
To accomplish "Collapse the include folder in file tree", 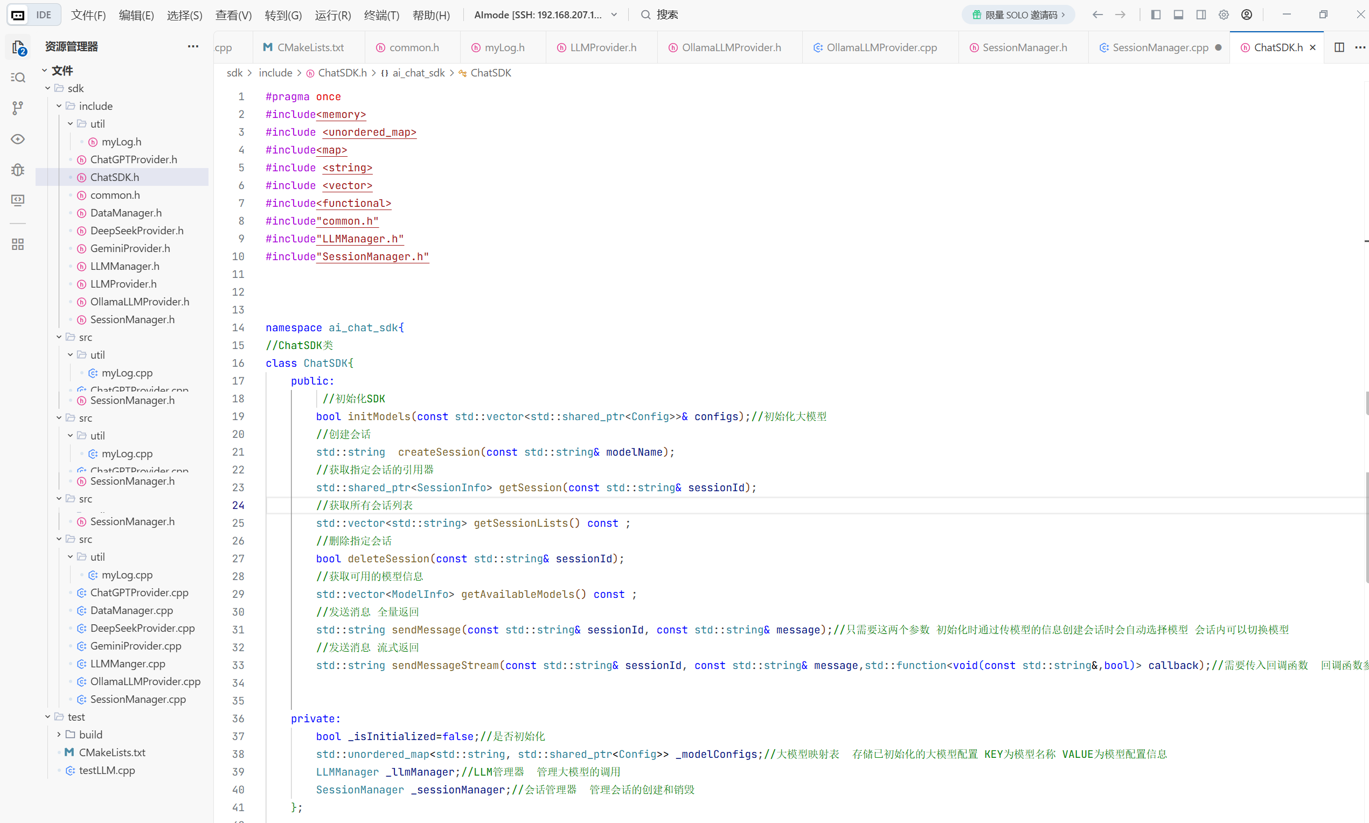I will (x=59, y=106).
